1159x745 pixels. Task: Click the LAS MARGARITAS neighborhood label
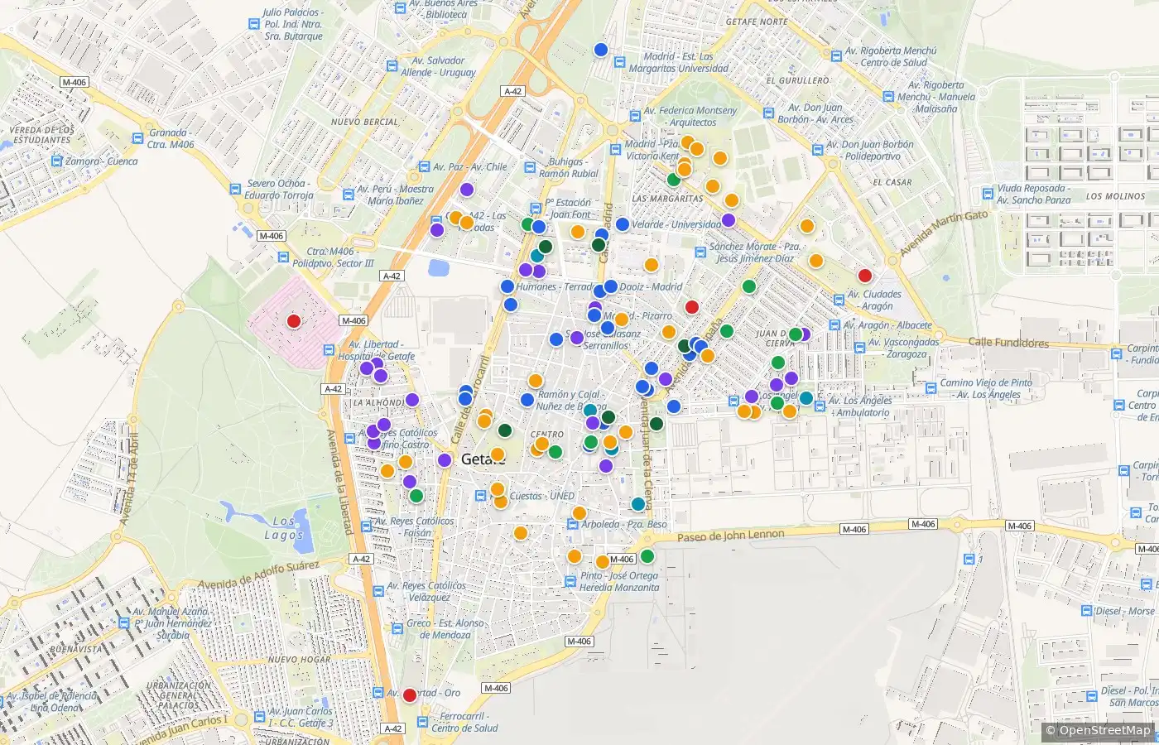pos(667,199)
